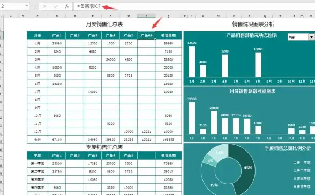Select cell 67140 in the 合计 row
This screenshot has height=195, width=315.
(x=57, y=140)
